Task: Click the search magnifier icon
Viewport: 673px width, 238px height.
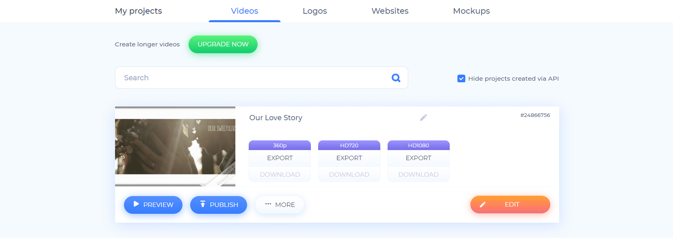Action: pyautogui.click(x=396, y=78)
